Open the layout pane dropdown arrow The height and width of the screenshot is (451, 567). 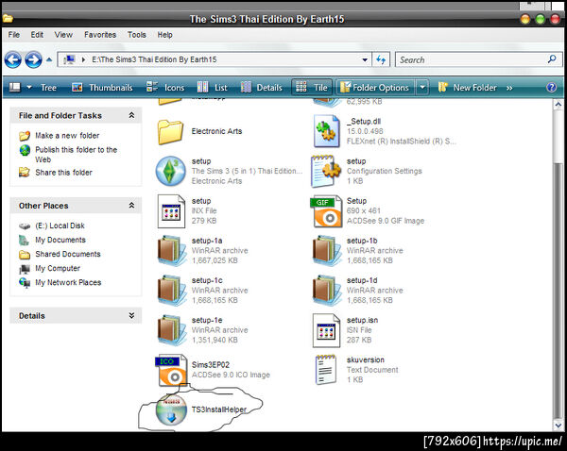29,88
